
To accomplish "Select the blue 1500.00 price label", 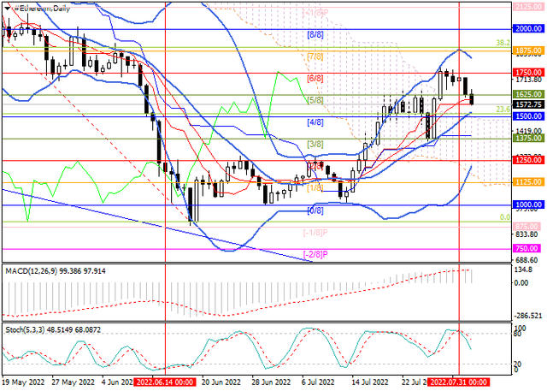I will (525, 116).
